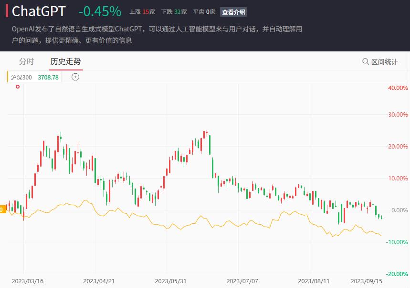Click the 40.00% axis label
Viewport: 410px width, 288px height.
[398, 88]
